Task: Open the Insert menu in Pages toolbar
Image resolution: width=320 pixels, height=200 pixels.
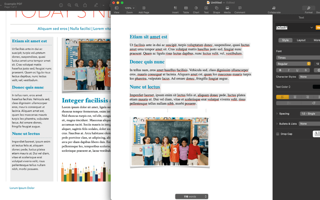Action: point(175,9)
